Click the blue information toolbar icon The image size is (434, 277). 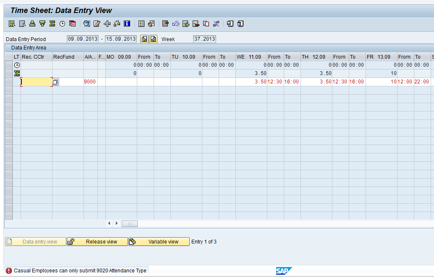(x=127, y=24)
